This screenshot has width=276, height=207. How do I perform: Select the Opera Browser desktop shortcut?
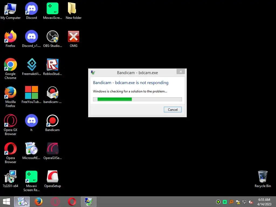11,153
